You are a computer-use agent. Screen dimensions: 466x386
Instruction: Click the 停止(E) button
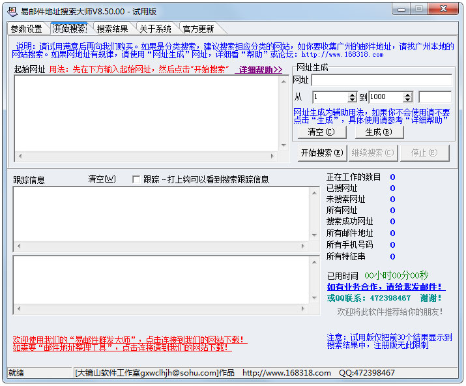click(x=424, y=153)
